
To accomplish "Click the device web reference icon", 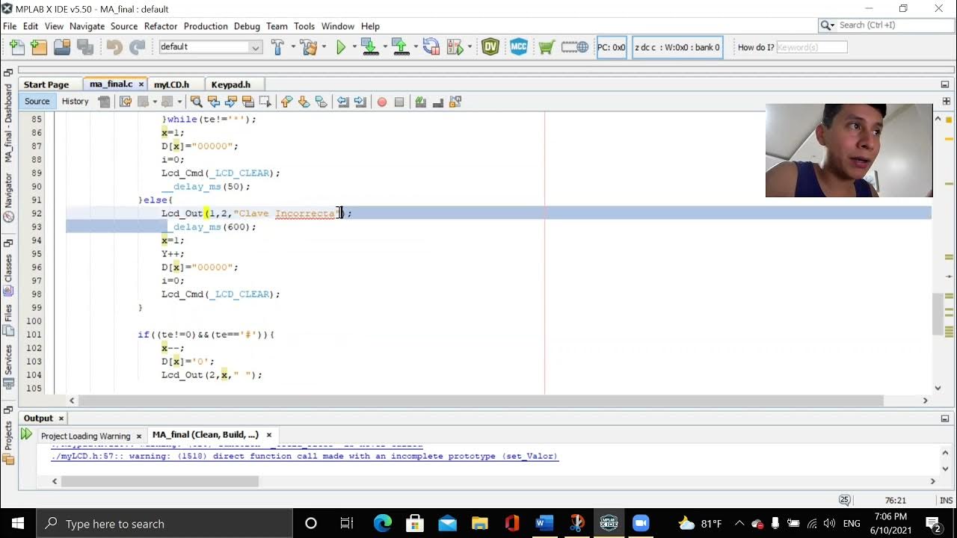I will [574, 47].
